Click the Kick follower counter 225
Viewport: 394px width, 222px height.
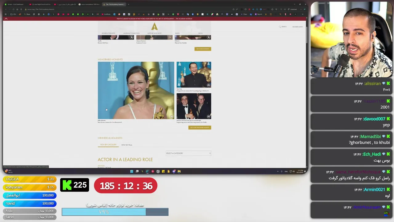74,185
